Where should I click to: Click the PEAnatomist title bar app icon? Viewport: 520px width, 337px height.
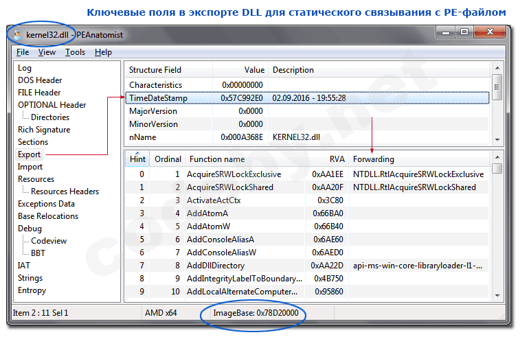15,33
